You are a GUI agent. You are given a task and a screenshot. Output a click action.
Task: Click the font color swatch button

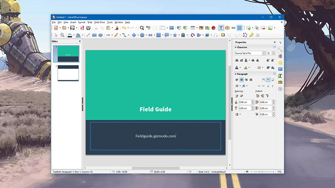(x=237, y=68)
